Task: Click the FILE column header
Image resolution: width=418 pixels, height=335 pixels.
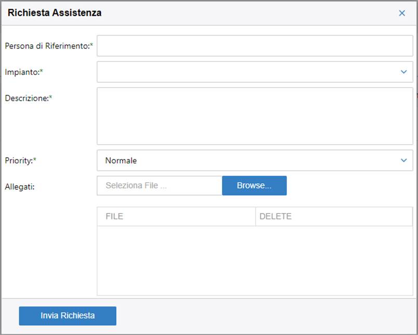Action: (x=114, y=216)
